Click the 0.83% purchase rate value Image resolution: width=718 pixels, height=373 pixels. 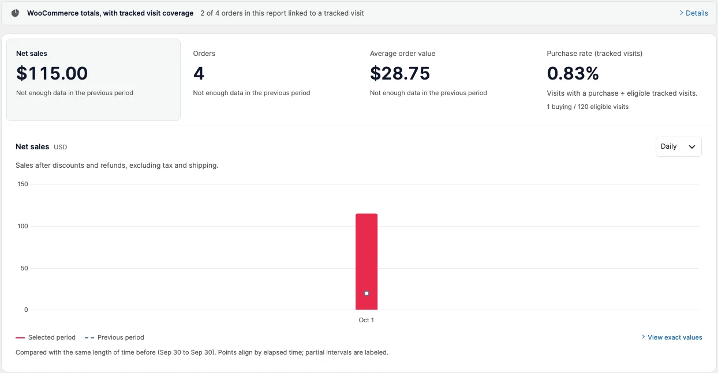[x=573, y=73]
